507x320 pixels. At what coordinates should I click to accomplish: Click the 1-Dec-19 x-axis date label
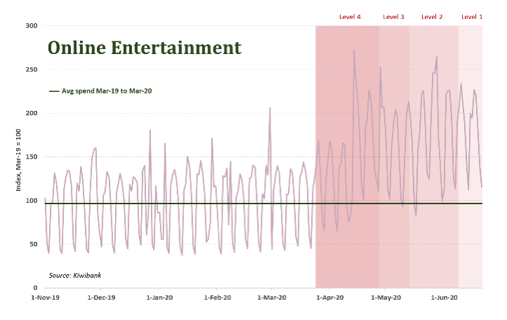(x=102, y=298)
